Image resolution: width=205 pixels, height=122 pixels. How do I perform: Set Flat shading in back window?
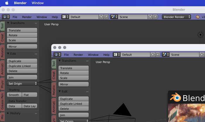pyautogui.click(x=30, y=95)
